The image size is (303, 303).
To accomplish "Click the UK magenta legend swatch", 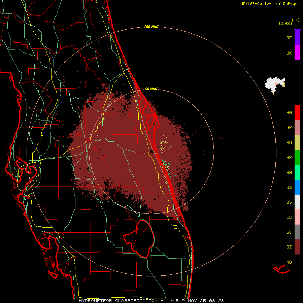I will tap(297, 53).
